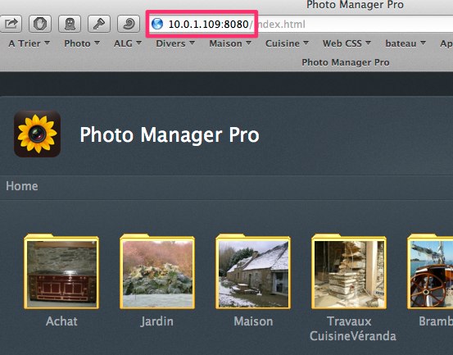
Task: Click the globe site icon in address bar
Action: pyautogui.click(x=157, y=24)
